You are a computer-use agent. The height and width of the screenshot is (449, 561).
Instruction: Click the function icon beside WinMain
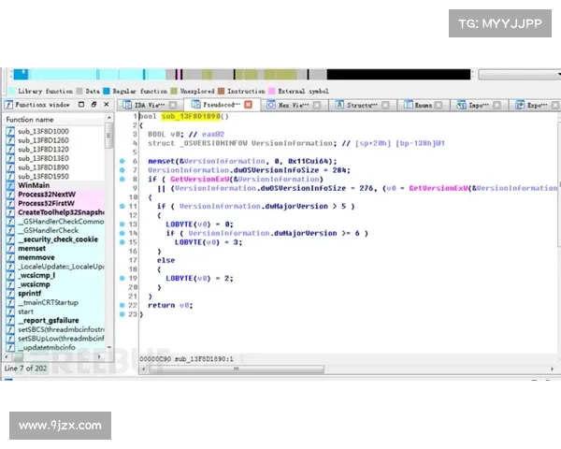point(10,186)
